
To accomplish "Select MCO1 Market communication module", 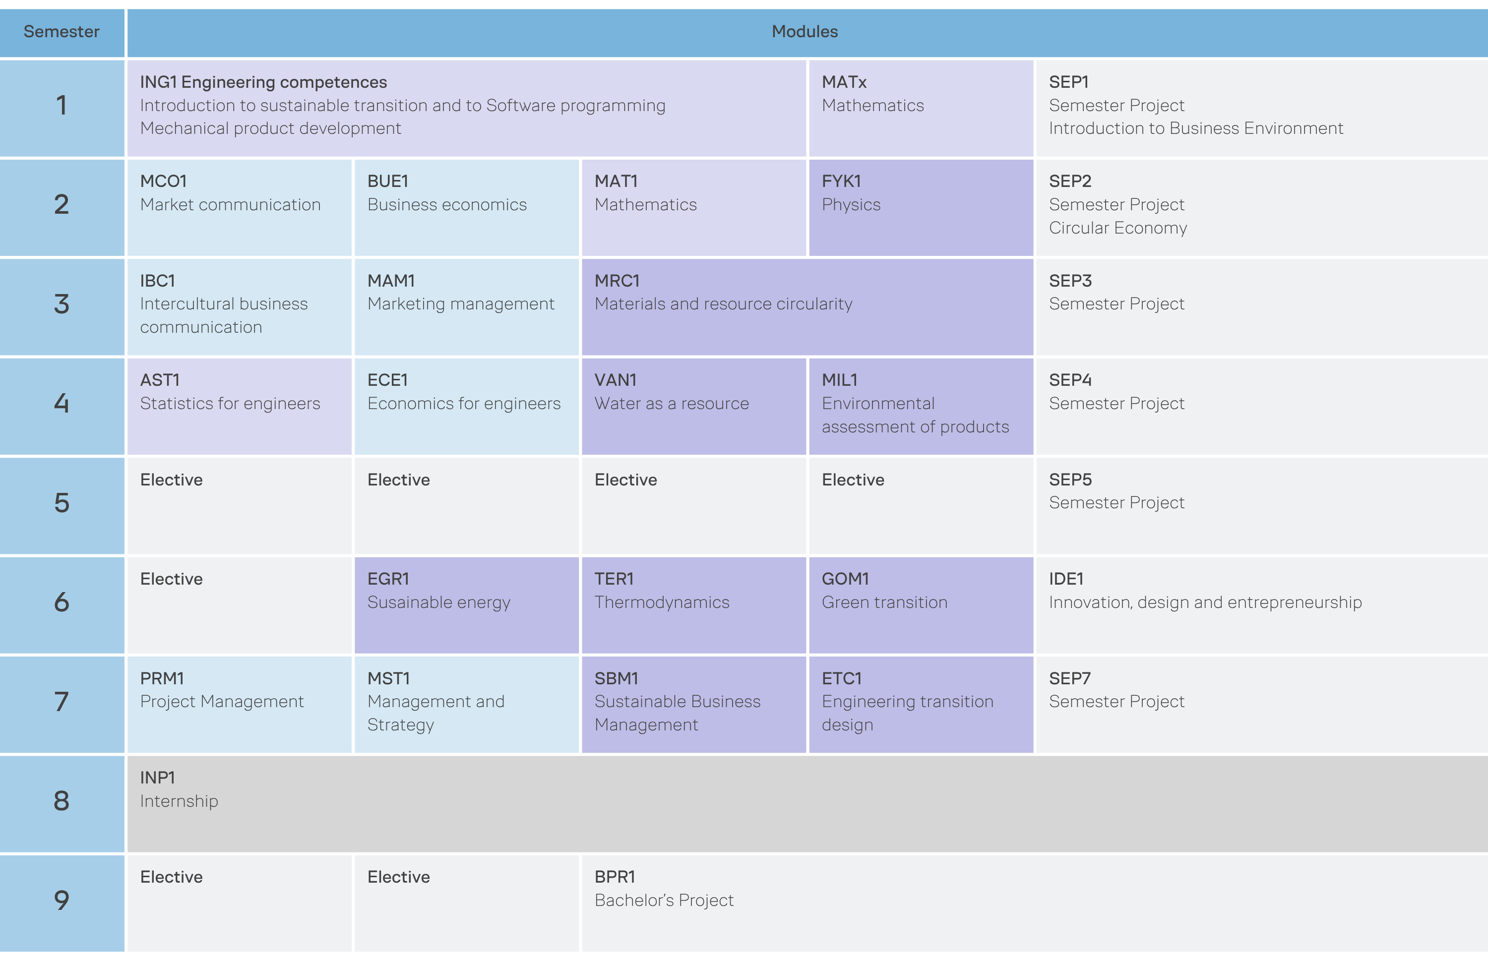I will tap(239, 208).
